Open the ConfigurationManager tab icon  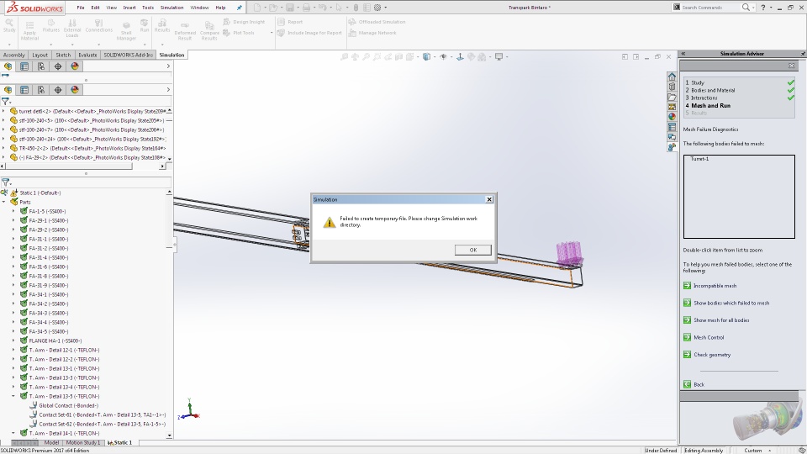41,66
